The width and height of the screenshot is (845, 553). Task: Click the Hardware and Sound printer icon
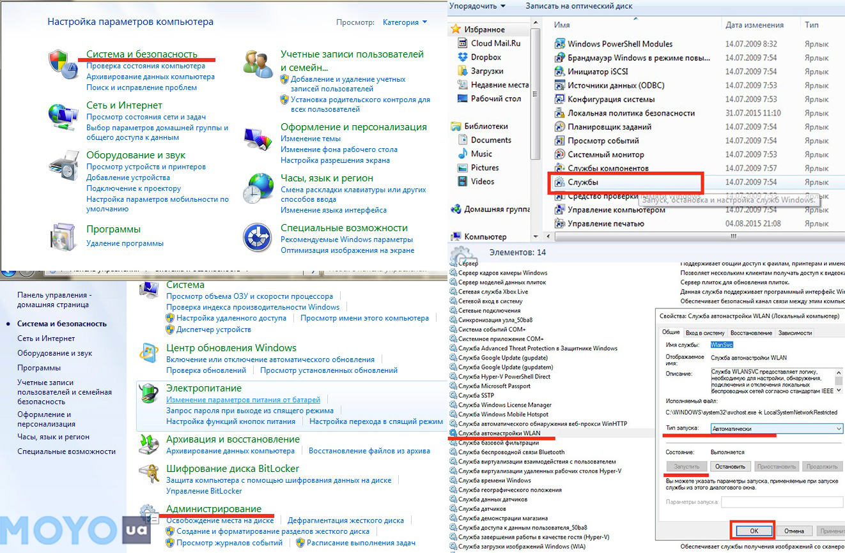pyautogui.click(x=63, y=167)
